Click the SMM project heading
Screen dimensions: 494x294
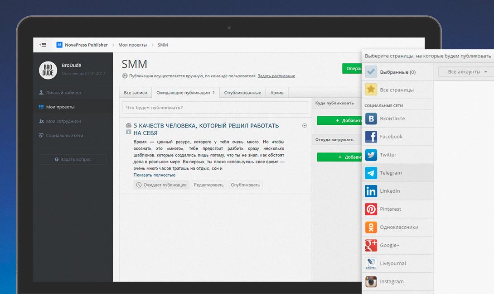pyautogui.click(x=135, y=64)
